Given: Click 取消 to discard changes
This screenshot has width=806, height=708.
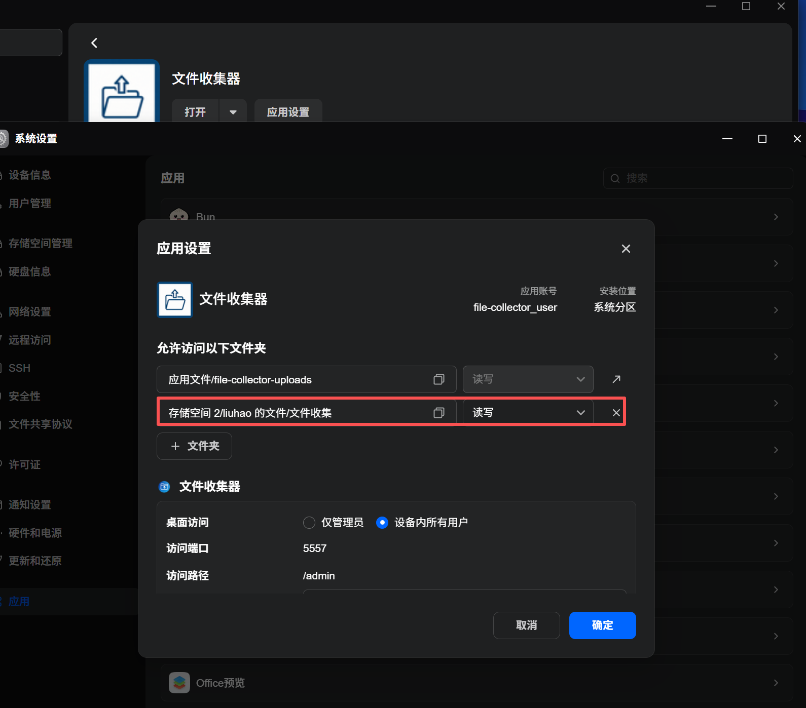Looking at the screenshot, I should click(526, 625).
